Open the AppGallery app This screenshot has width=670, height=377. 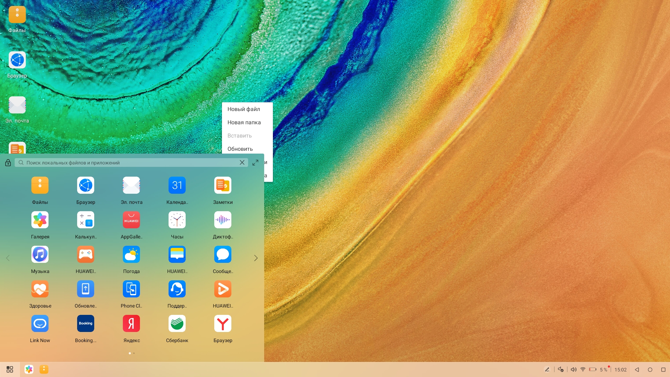131,220
